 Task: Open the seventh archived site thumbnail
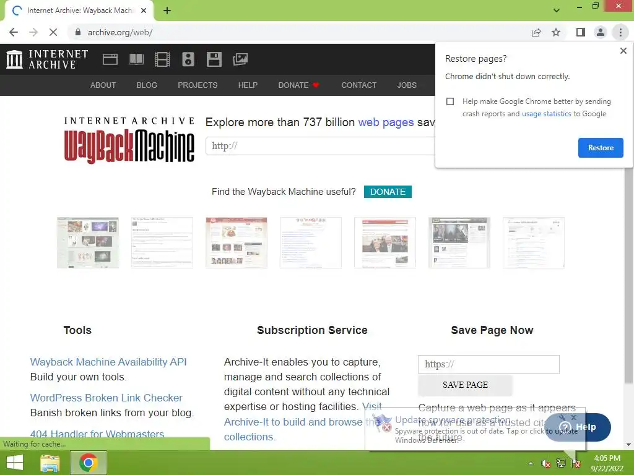point(534,242)
